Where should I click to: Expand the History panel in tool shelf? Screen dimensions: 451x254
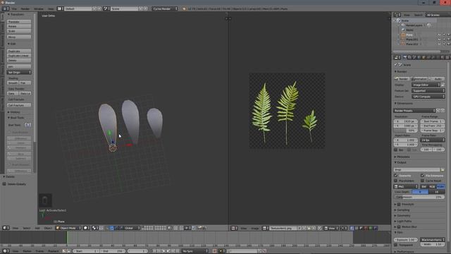click(14, 112)
